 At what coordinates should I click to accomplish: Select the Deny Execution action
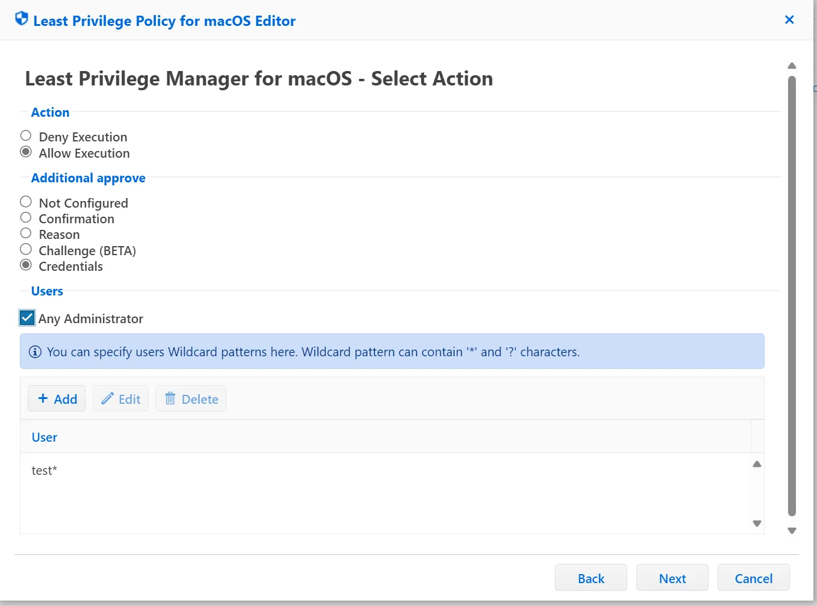pyautogui.click(x=25, y=135)
